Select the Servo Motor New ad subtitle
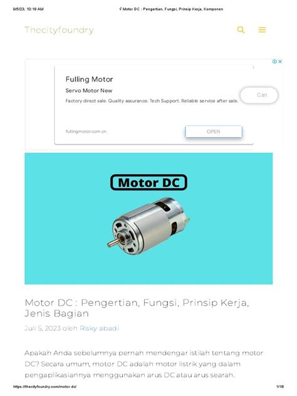The image size is (297, 396). click(x=88, y=91)
